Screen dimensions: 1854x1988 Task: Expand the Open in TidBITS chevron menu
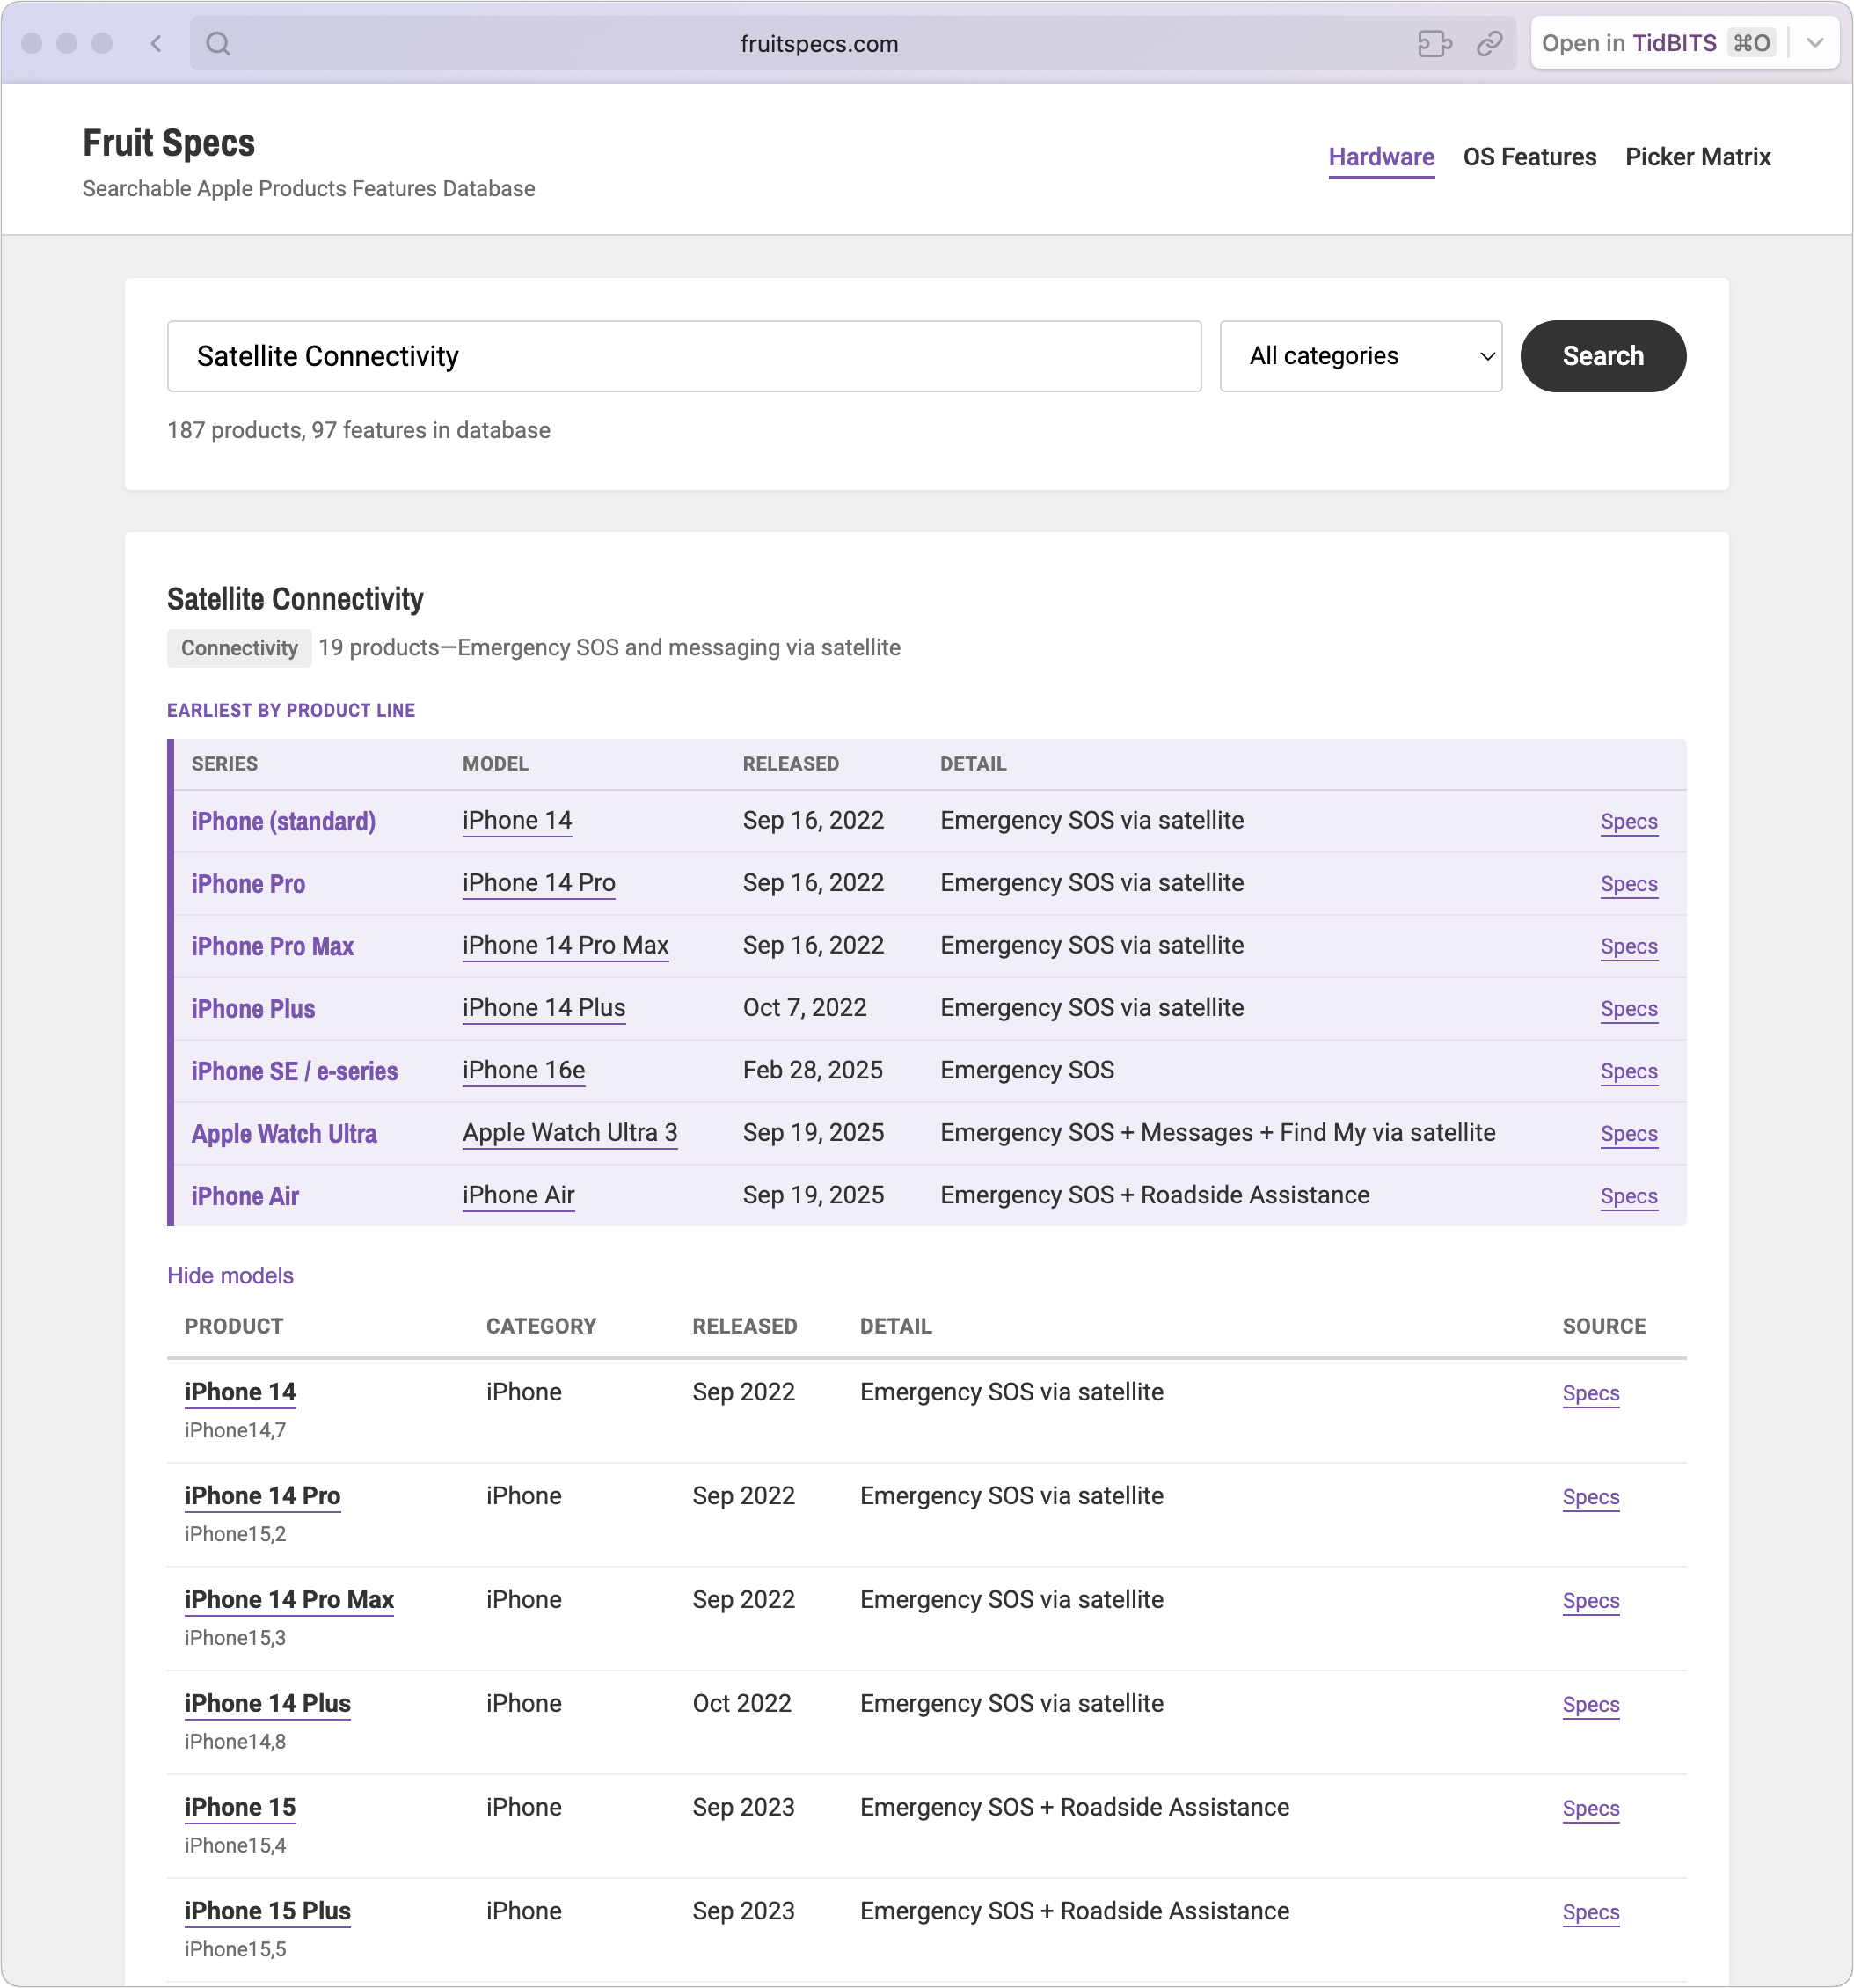point(1815,43)
